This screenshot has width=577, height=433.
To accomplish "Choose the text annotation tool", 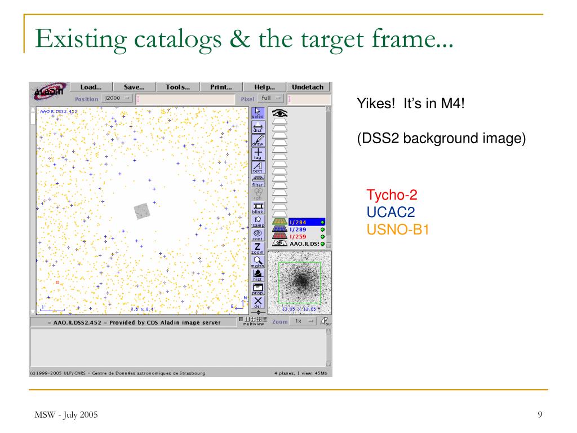I will pyautogui.click(x=258, y=167).
